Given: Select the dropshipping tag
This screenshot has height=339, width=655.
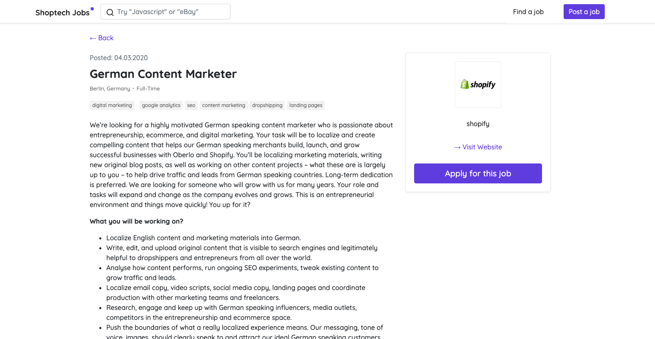Looking at the screenshot, I should tap(267, 105).
